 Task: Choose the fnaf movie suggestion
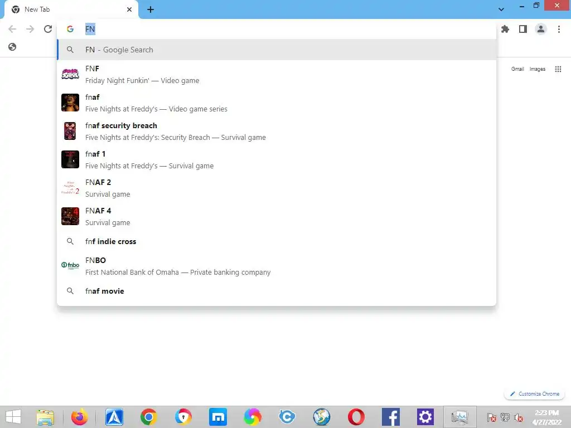277,291
